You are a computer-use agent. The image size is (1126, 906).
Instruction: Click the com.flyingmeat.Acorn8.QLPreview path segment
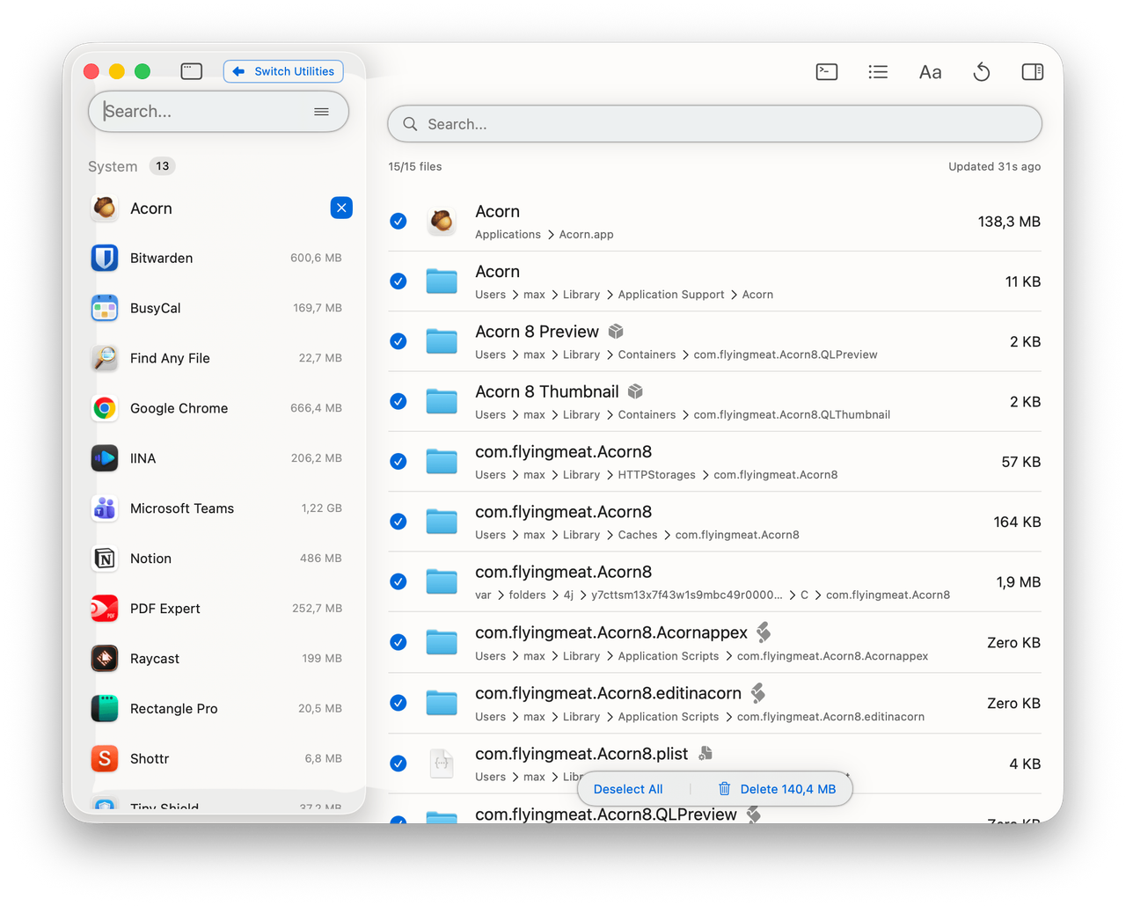click(786, 354)
